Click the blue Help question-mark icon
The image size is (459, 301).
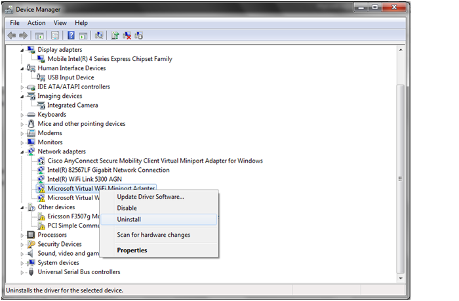[71, 35]
